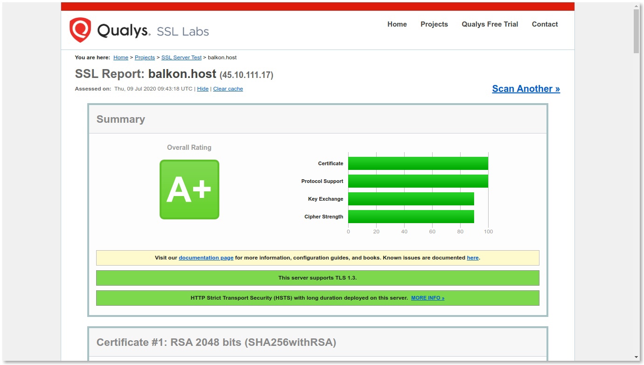Click the Protocol Support score bar
Image resolution: width=644 pixels, height=365 pixels.
point(418,181)
